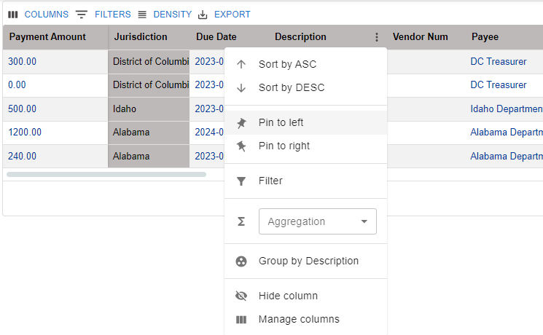Viewport: 543px width, 335px height.
Task: Click the Description column three-dot menu
Action: coord(376,37)
